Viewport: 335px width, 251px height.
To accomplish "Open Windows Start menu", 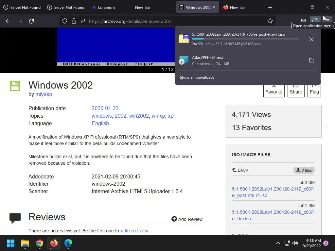I will pos(10,243).
